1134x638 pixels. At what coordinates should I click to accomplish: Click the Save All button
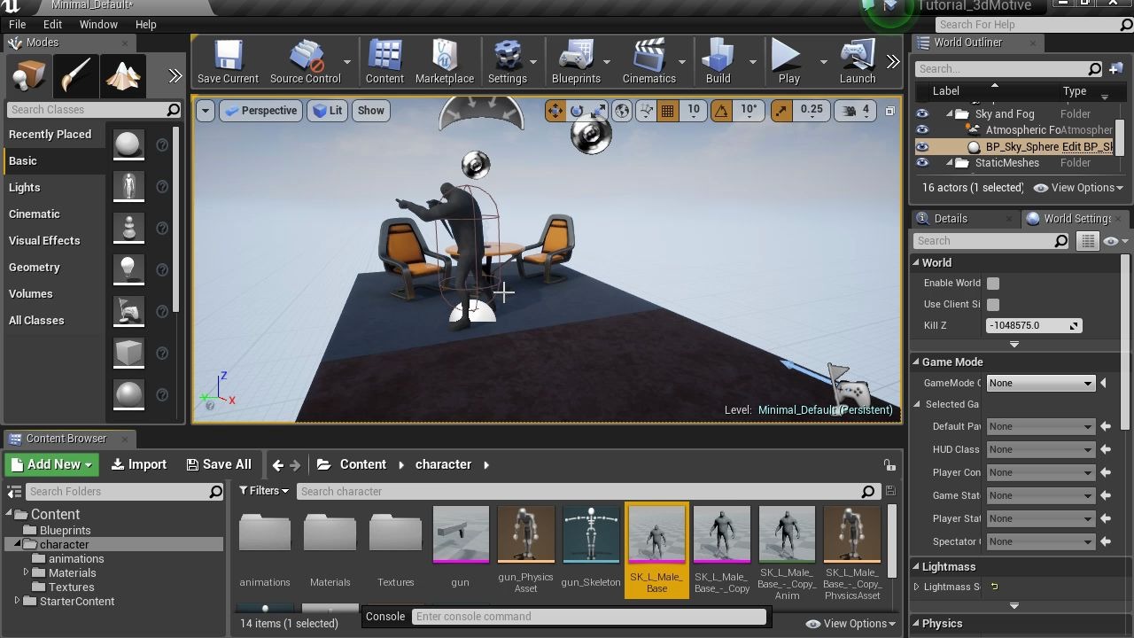tap(219, 464)
